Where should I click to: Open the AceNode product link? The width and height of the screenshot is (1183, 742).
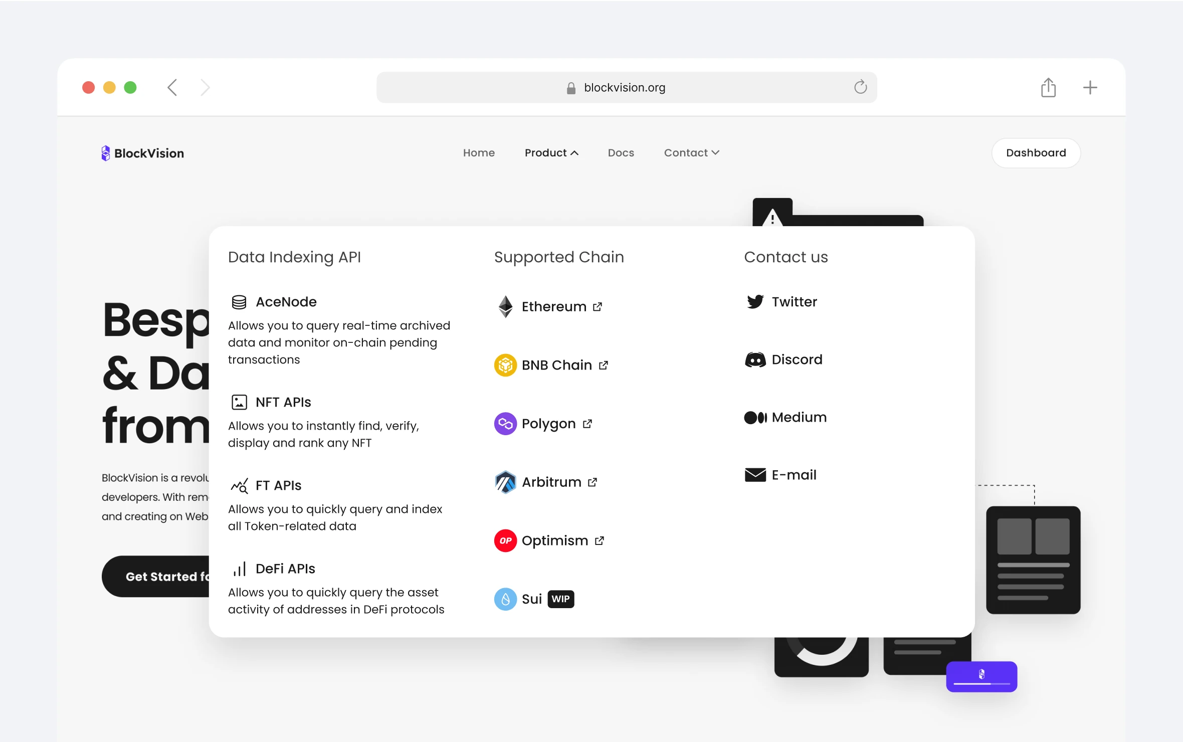(286, 302)
